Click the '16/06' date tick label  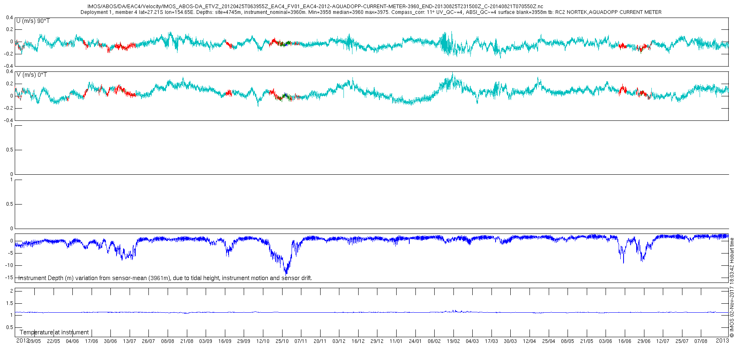pyautogui.click(x=624, y=341)
